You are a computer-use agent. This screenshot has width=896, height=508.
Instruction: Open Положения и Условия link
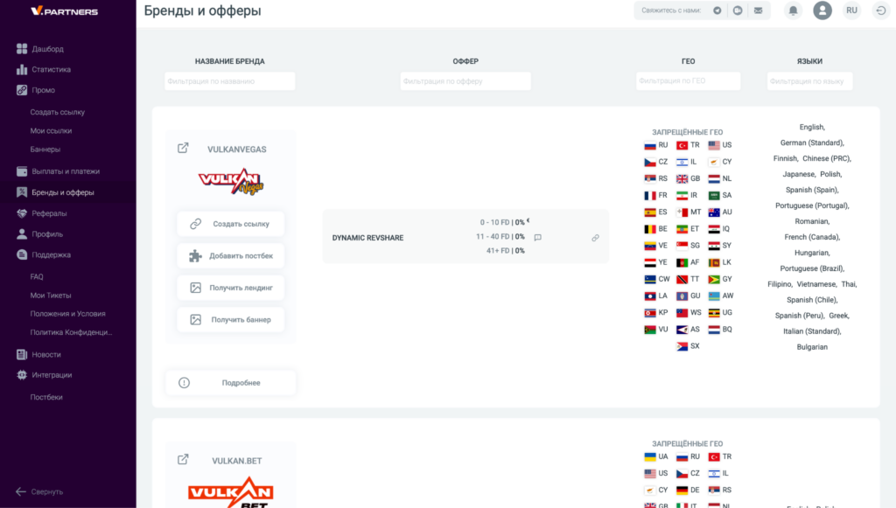click(67, 314)
